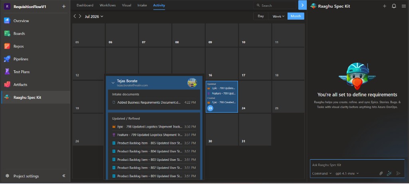The image size is (409, 184).
Task: Open hamburger menu in Raaghu panel
Action: pyautogui.click(x=403, y=6)
